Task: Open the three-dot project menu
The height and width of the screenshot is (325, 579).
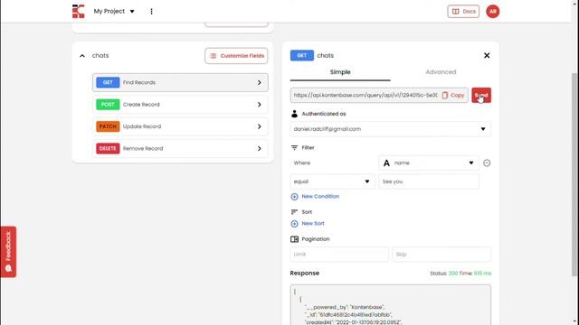Action: [151, 12]
